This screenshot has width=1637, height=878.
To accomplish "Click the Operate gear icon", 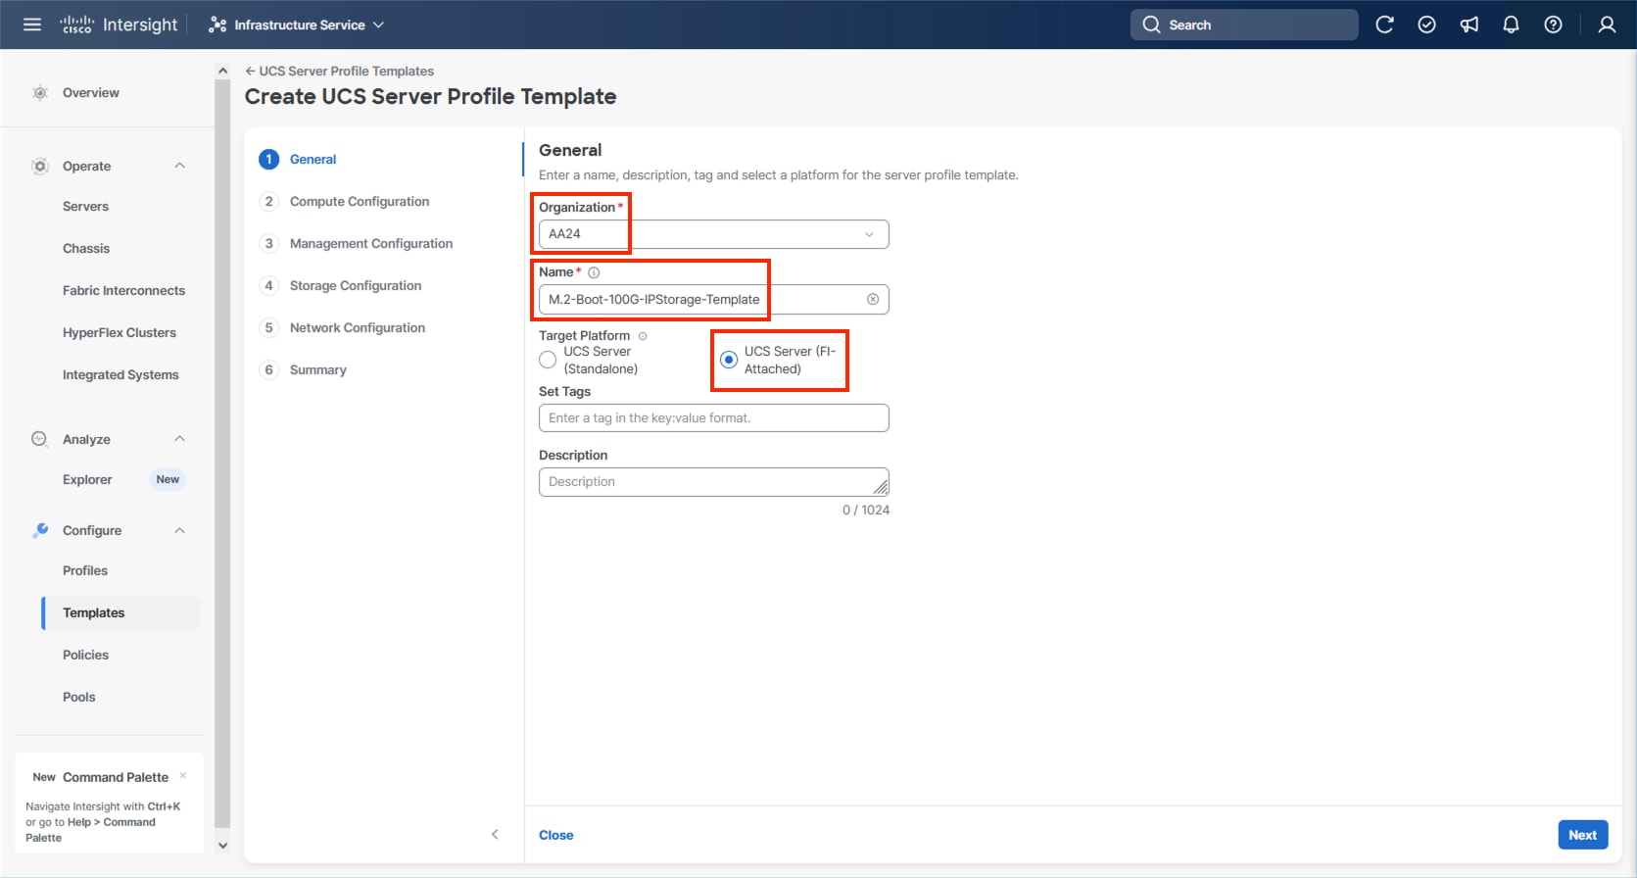I will [x=40, y=167].
